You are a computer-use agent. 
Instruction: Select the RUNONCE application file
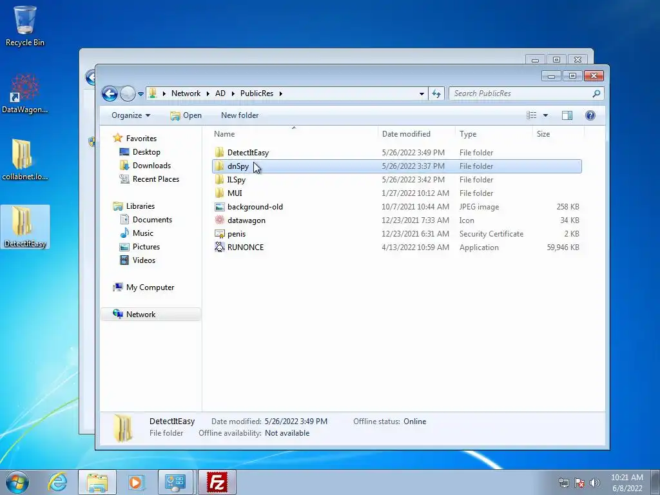tap(397, 247)
